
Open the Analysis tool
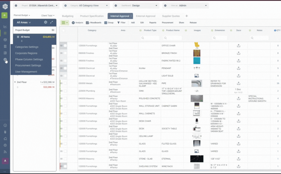click(x=78, y=23)
